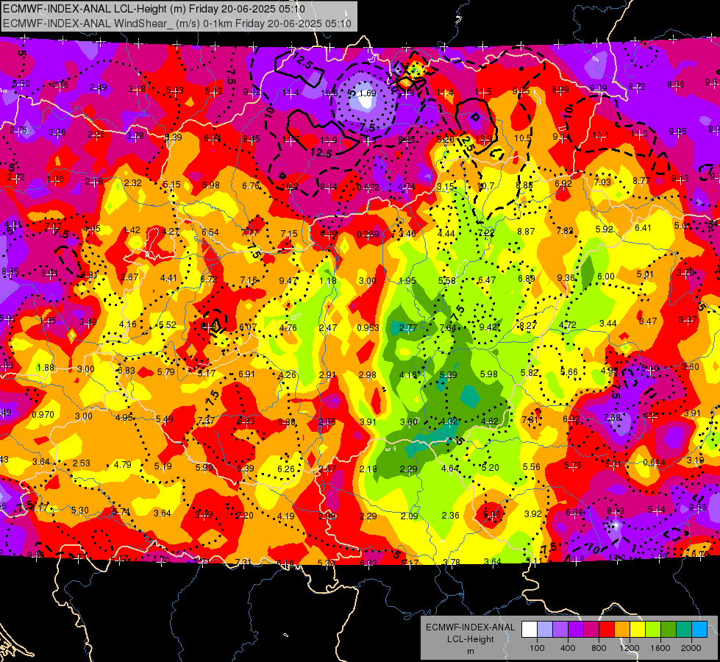720x662 pixels.
Task: Click the grid value '3.44'
Action: click(608, 324)
